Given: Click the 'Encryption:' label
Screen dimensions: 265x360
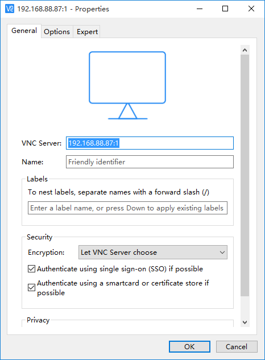Looking at the screenshot, I should (x=46, y=253).
